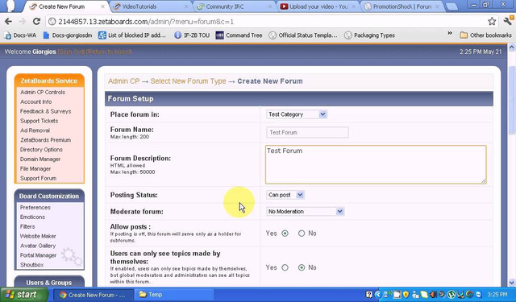
Task: Click the browser back arrow
Action: click(x=8, y=22)
